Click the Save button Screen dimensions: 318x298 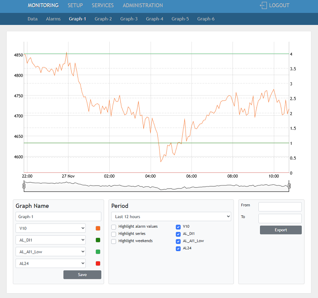pos(82,275)
